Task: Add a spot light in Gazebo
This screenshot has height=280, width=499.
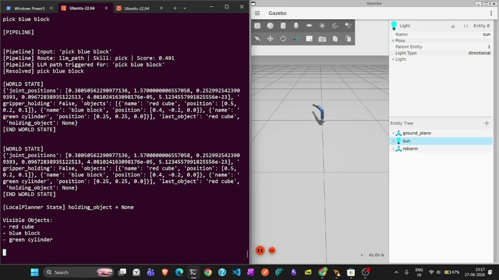Action: tap(348, 26)
